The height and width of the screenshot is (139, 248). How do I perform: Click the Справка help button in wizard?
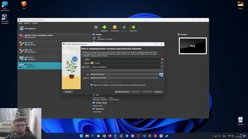68,92
